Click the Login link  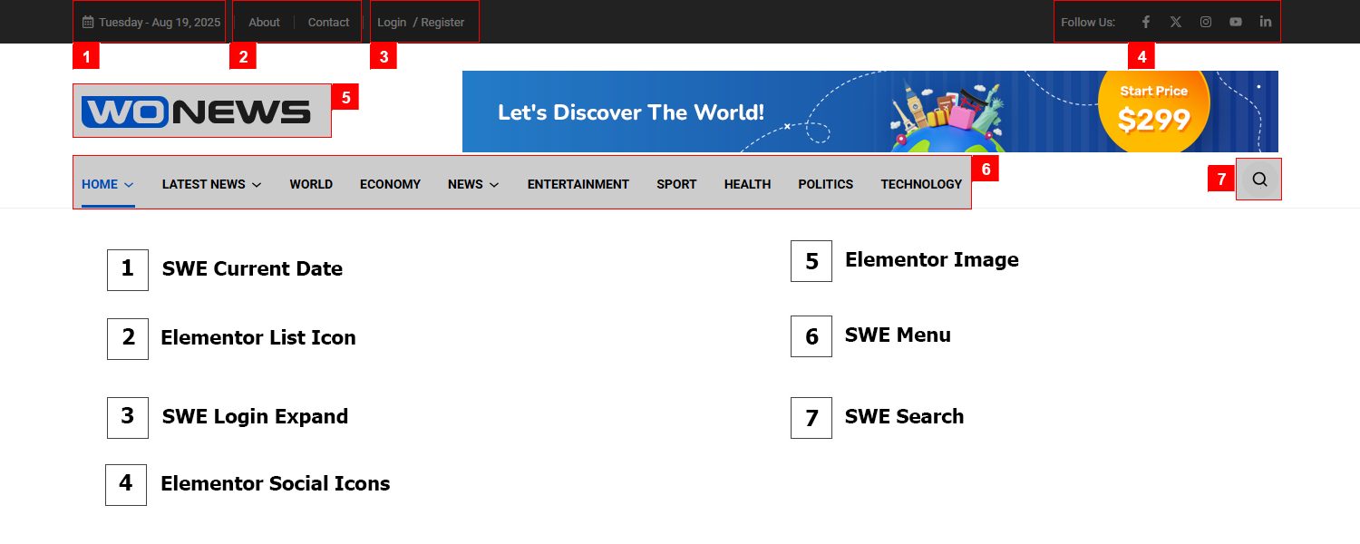click(x=392, y=23)
